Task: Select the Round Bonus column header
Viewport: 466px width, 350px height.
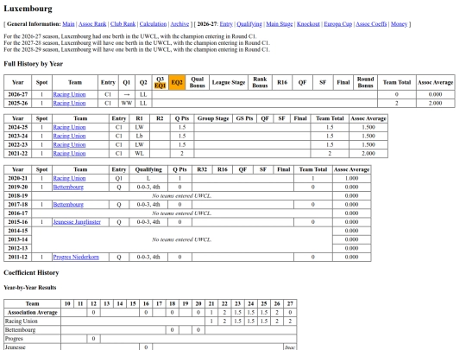Action: pyautogui.click(x=366, y=82)
